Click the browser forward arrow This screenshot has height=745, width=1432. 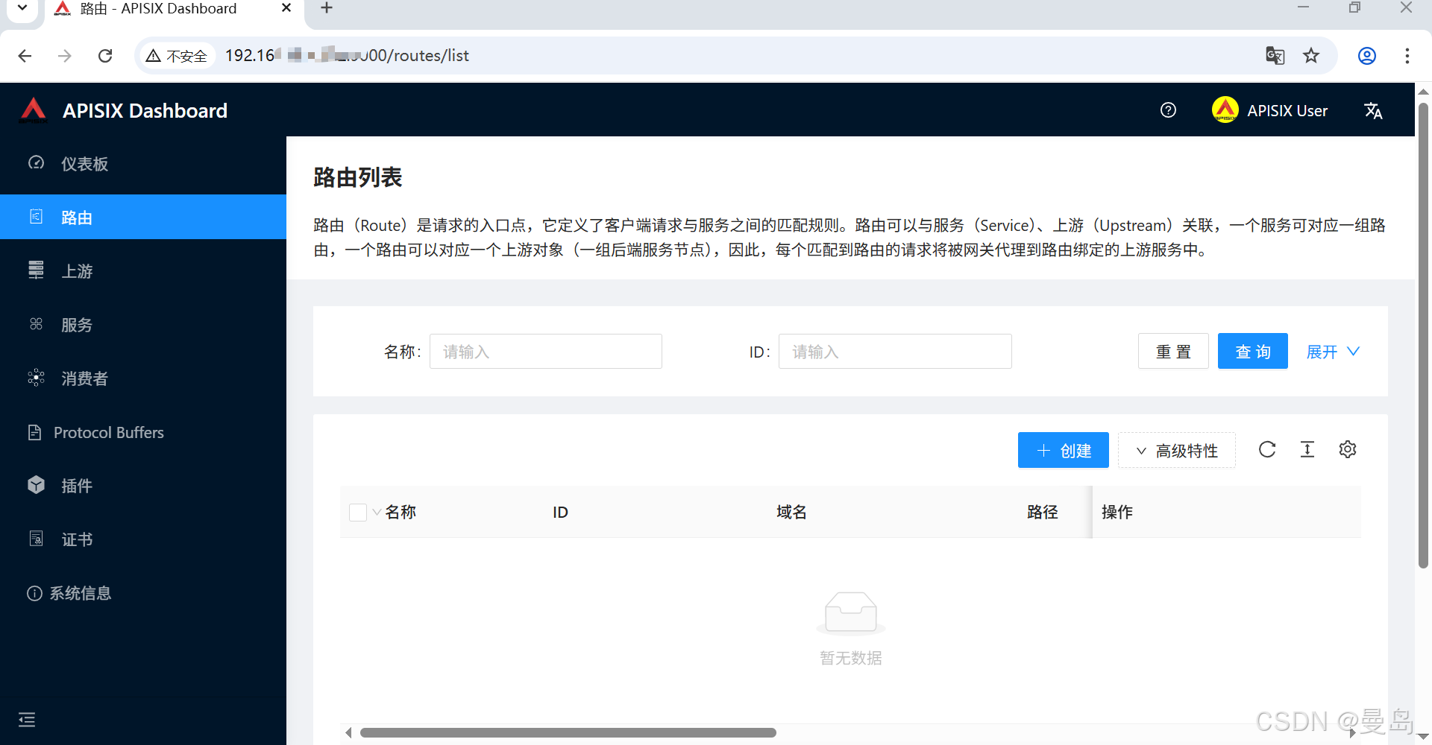65,56
